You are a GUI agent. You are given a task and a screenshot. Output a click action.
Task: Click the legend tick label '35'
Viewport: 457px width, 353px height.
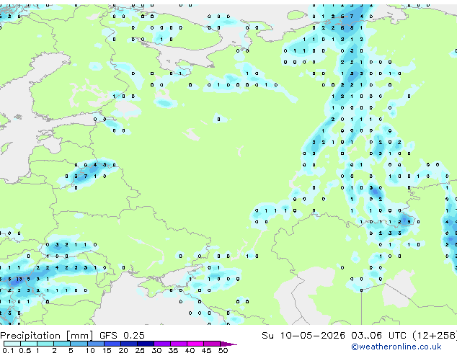[173, 350]
